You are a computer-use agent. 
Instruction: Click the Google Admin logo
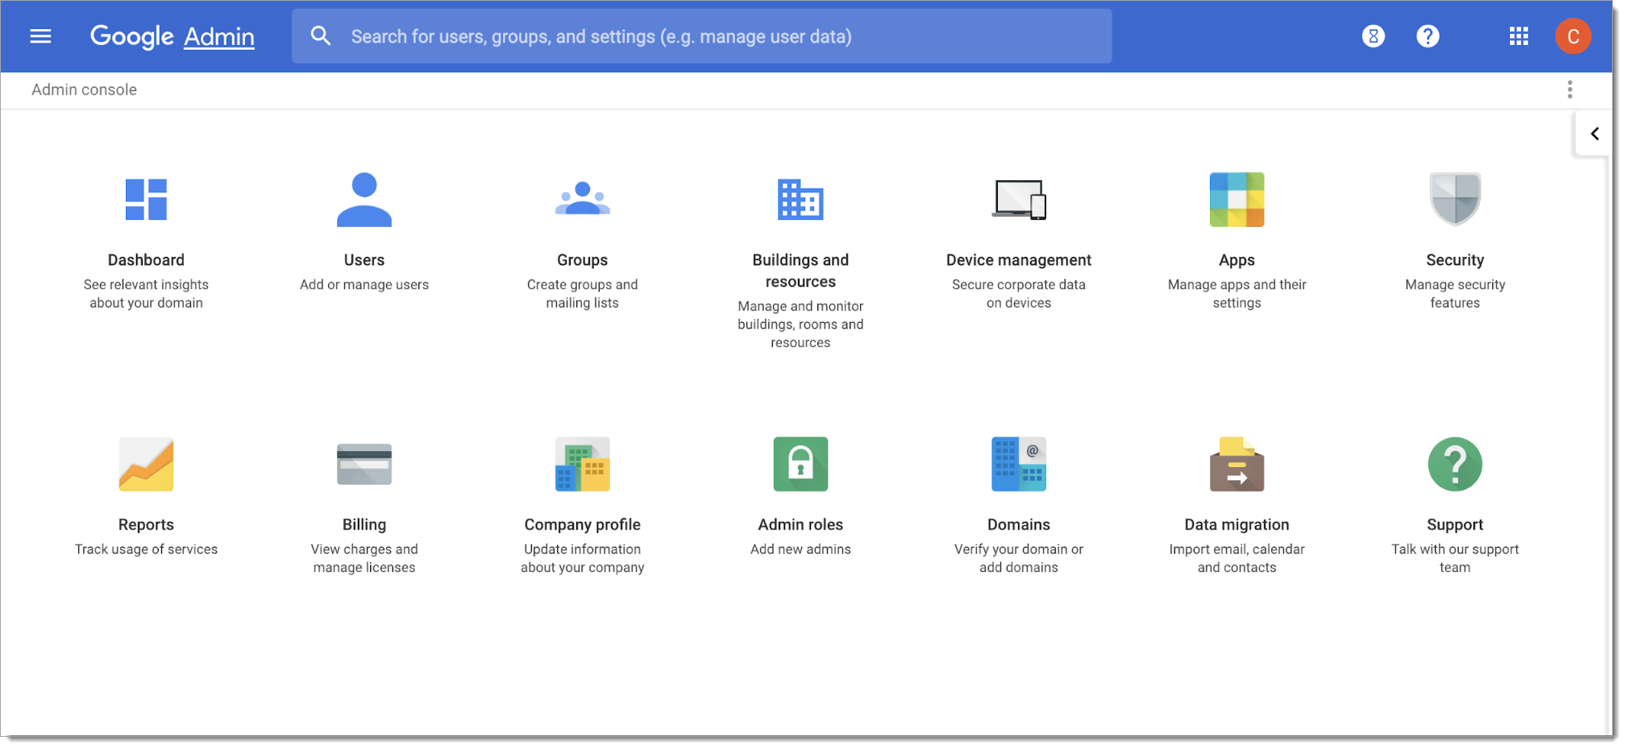tap(172, 36)
